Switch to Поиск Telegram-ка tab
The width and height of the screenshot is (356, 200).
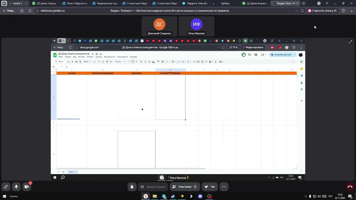click(75, 3)
